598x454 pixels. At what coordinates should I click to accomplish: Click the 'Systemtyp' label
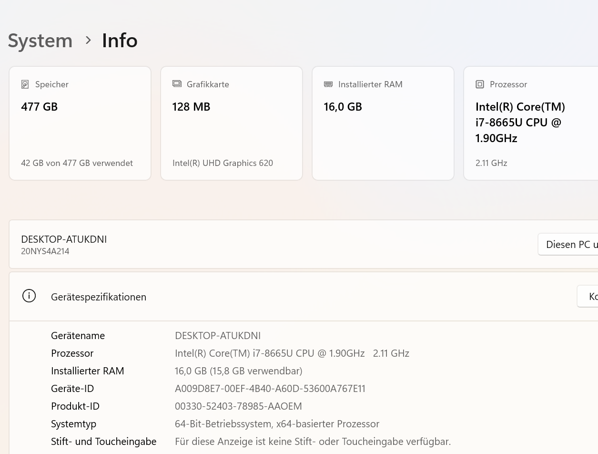(73, 424)
